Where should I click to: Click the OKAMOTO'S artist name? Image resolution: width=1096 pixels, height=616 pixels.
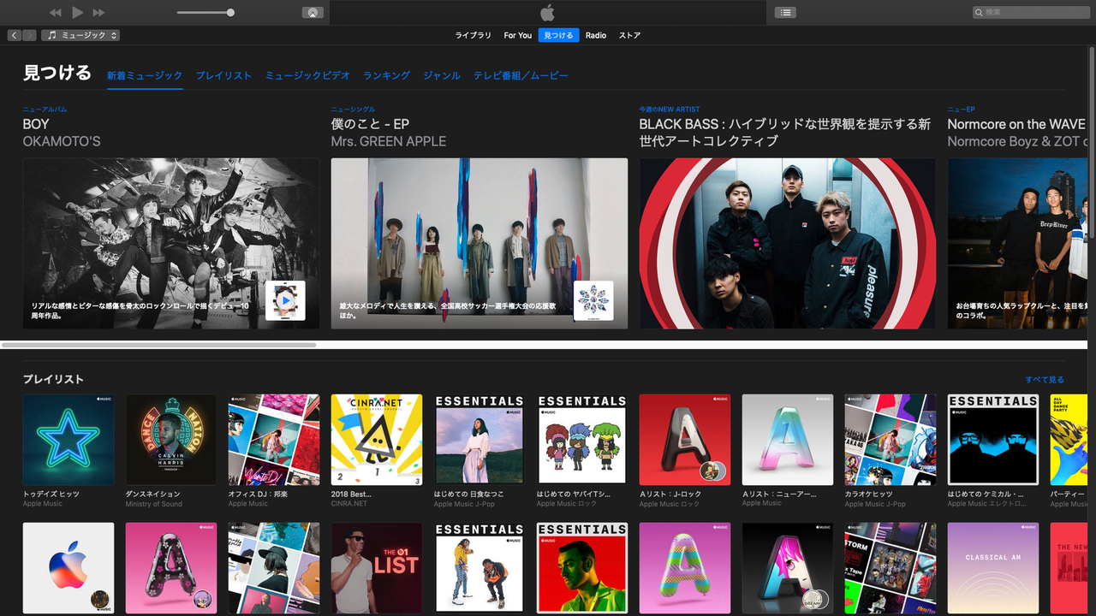(x=62, y=141)
